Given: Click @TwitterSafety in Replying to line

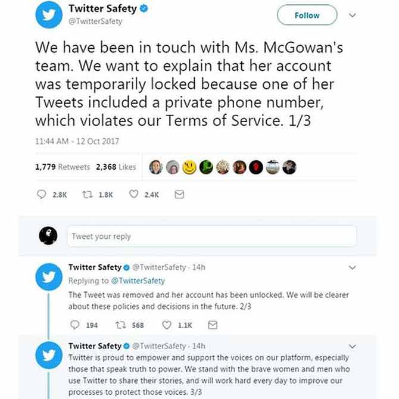Looking at the screenshot, I should pyautogui.click(x=138, y=280).
